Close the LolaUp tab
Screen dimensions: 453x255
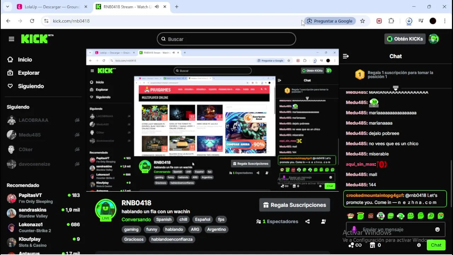point(85,7)
